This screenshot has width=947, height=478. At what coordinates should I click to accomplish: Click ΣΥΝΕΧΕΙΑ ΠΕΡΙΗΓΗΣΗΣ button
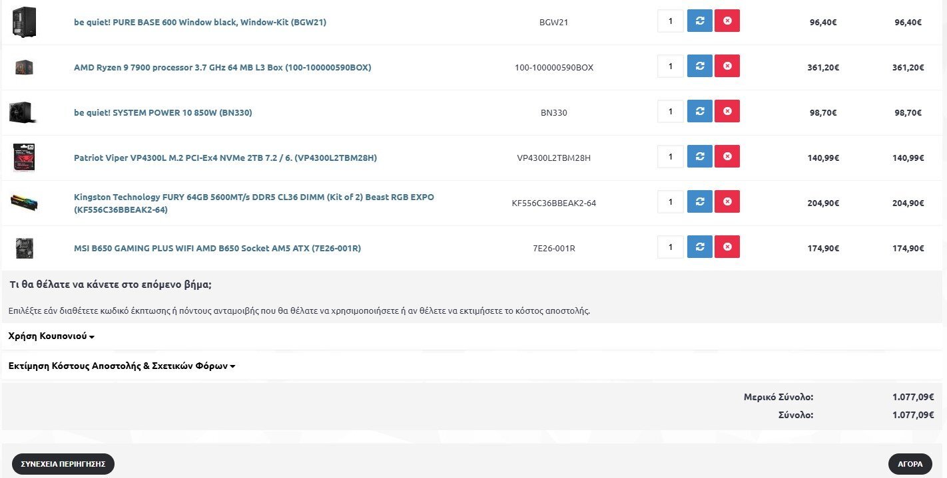coord(63,463)
